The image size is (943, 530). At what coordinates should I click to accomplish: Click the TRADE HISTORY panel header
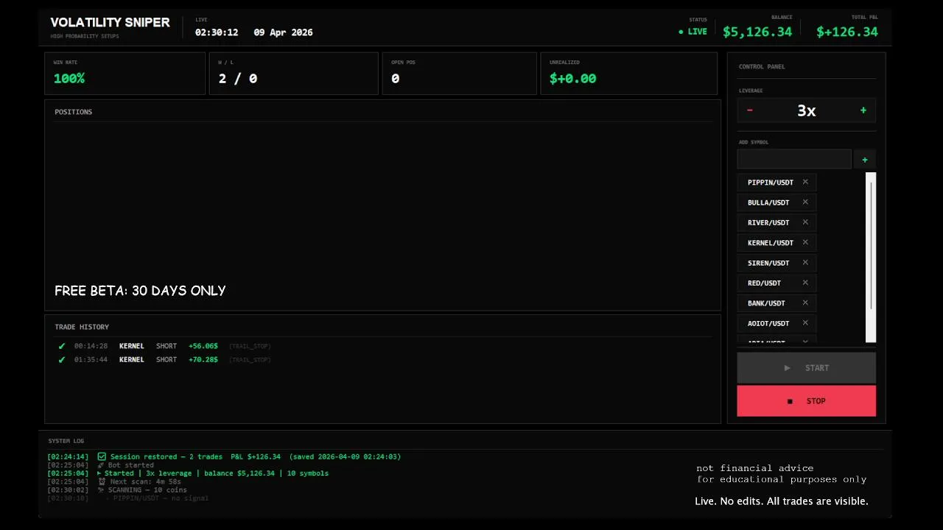pyautogui.click(x=82, y=327)
